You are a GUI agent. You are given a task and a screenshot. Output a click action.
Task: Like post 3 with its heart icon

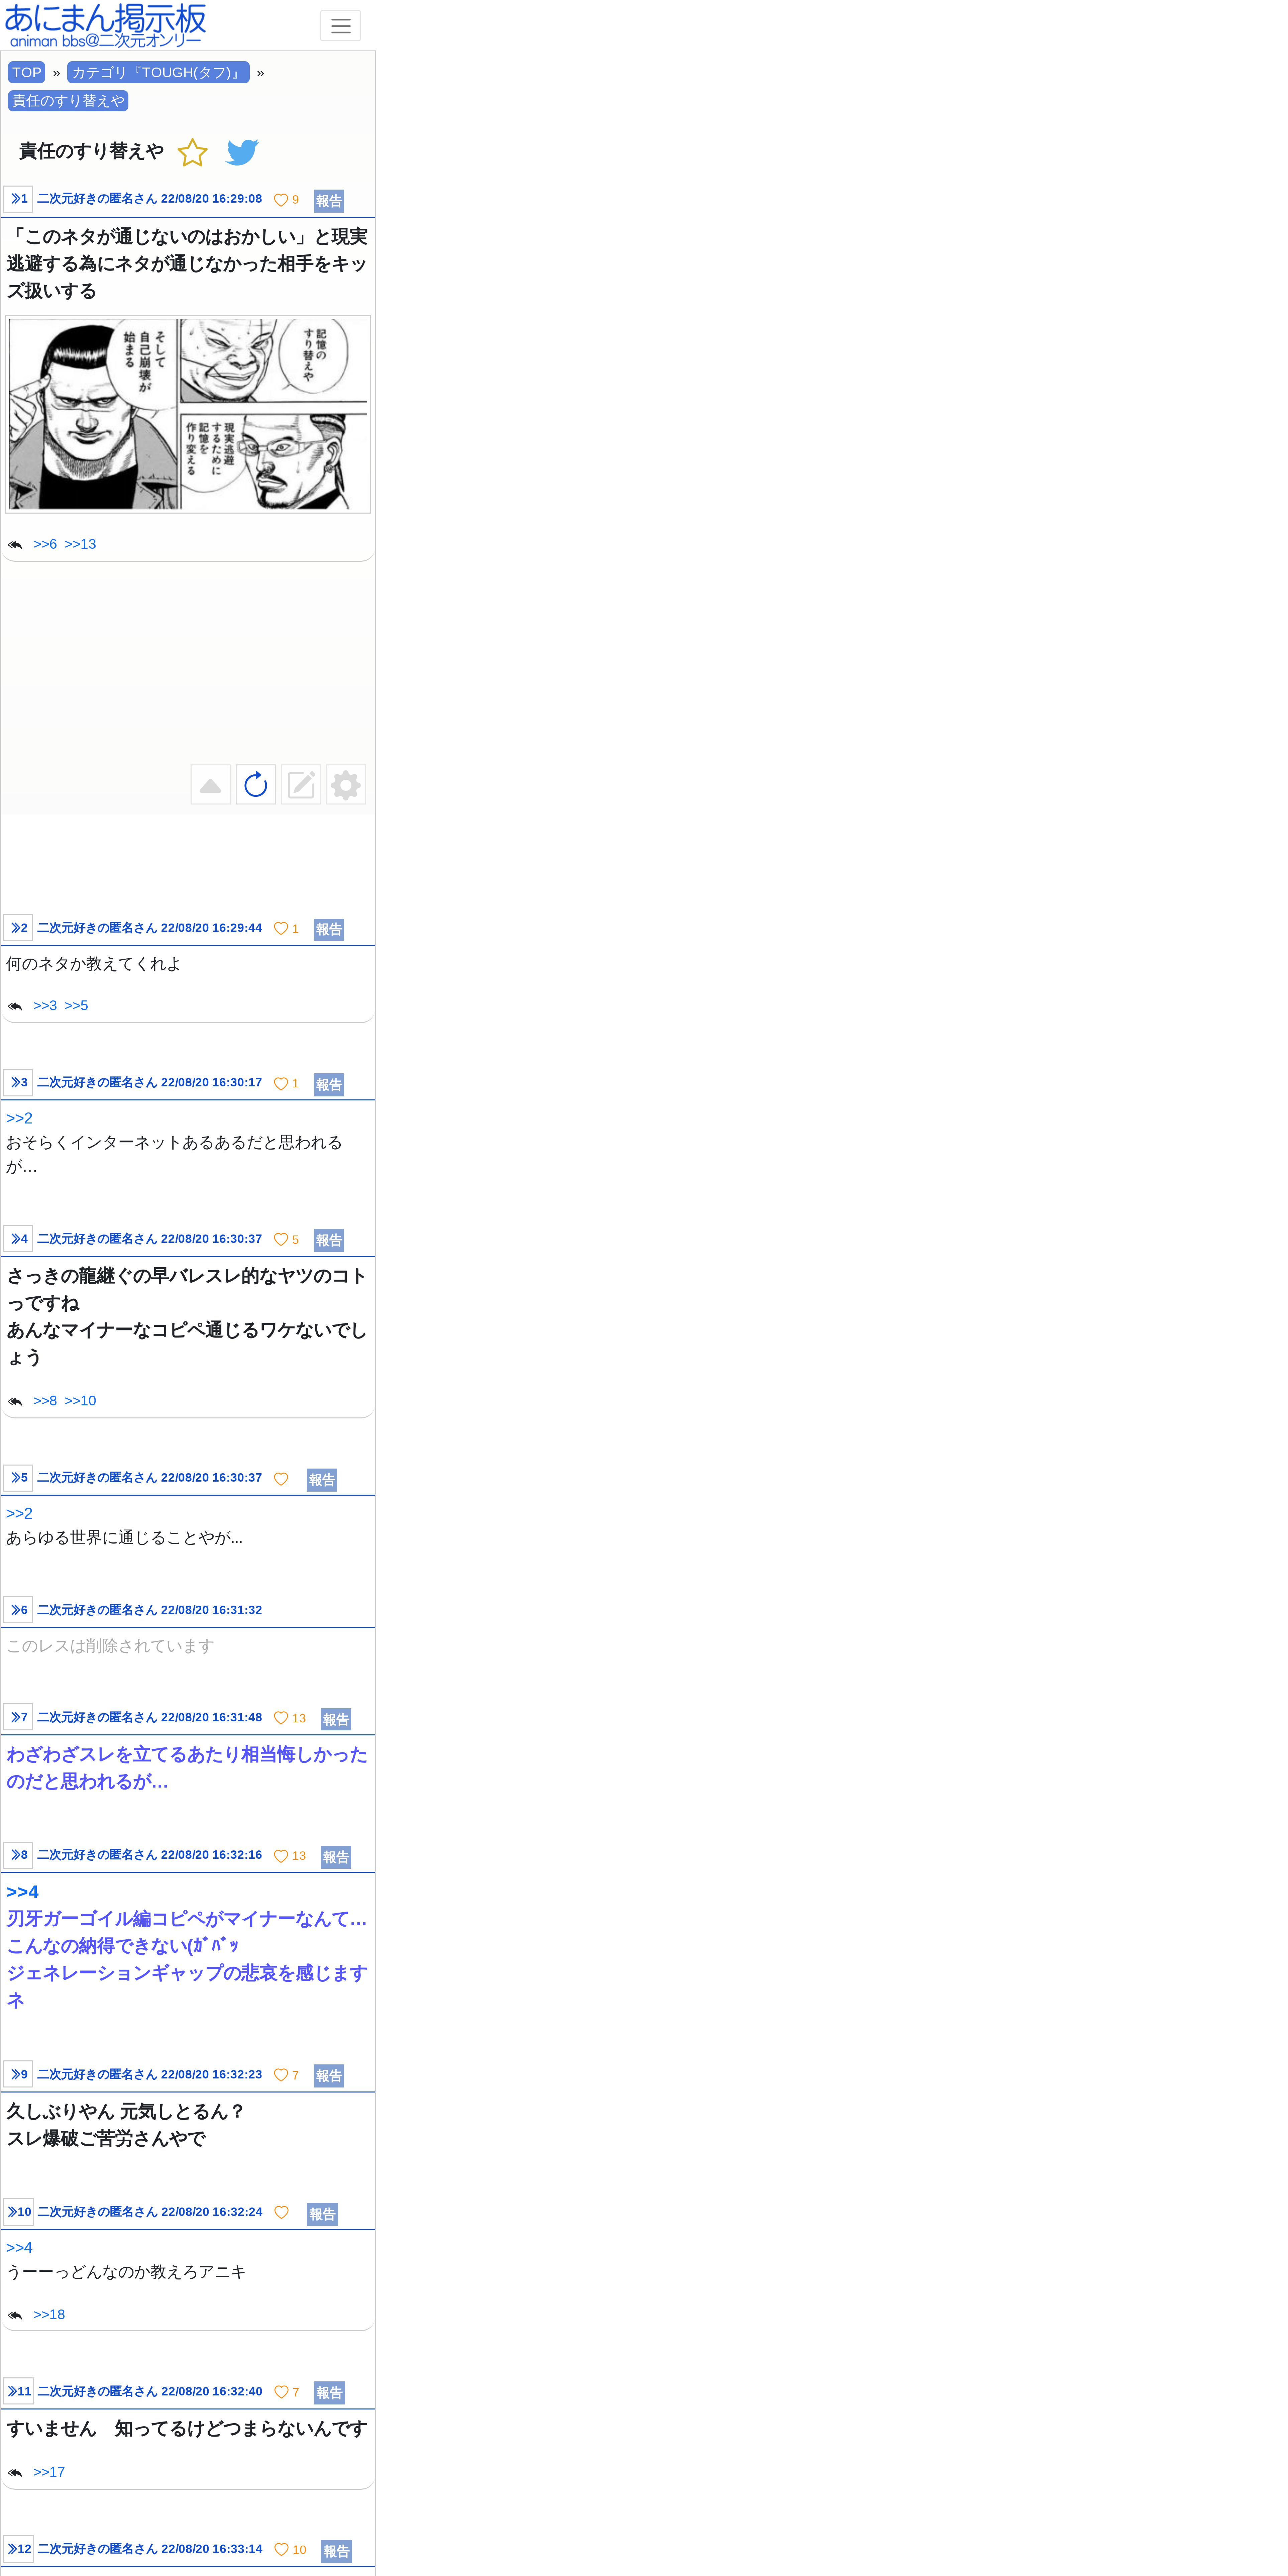281,1084
